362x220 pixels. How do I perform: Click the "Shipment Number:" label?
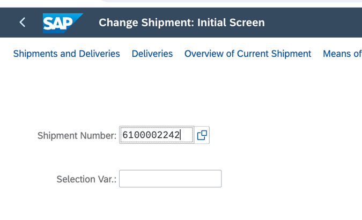[x=77, y=136]
